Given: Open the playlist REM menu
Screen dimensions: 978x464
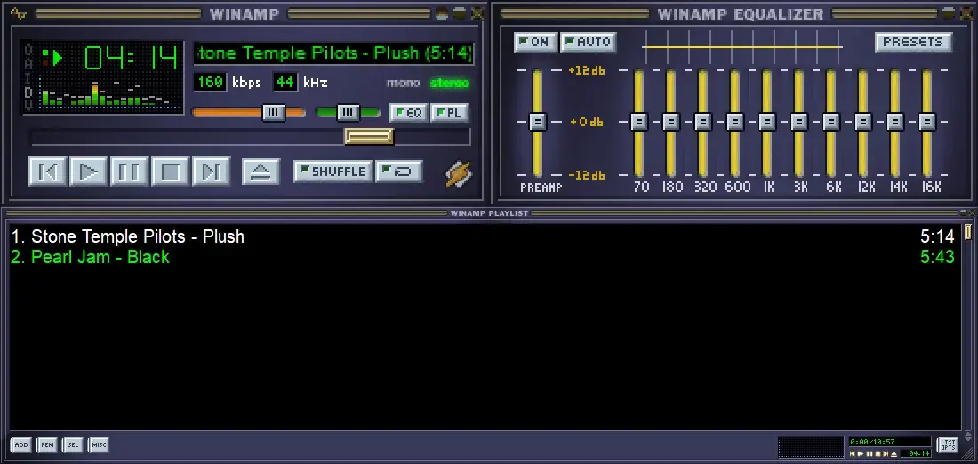Looking at the screenshot, I should click(46, 444).
